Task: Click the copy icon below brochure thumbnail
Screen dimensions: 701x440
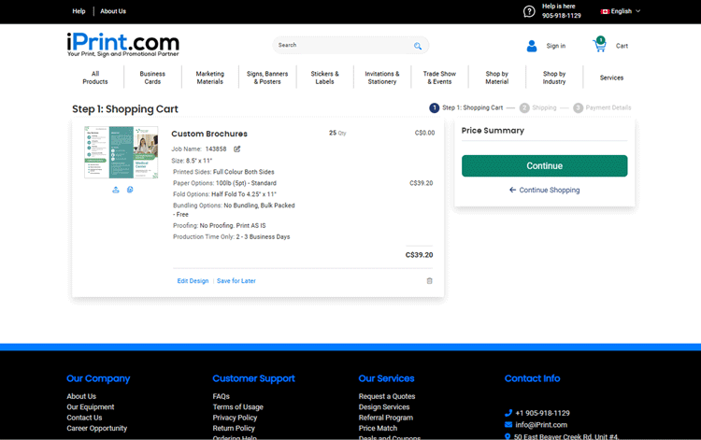Action: tap(130, 190)
